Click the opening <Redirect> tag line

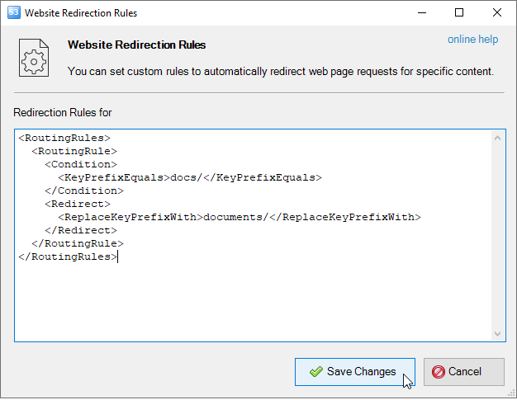78,204
